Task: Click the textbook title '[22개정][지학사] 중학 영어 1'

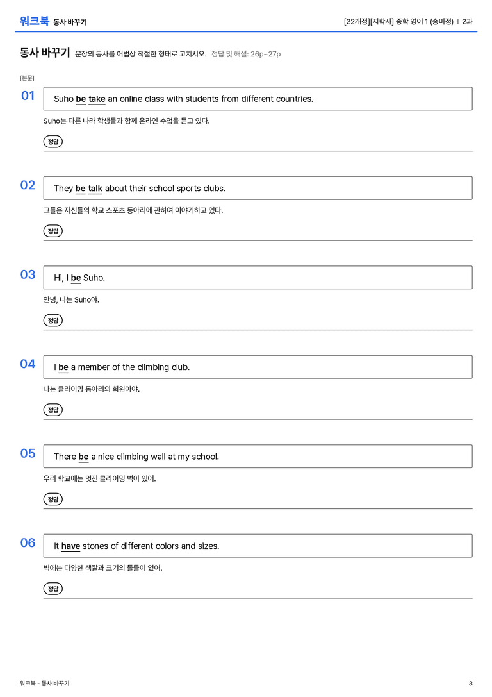Action: (398, 21)
